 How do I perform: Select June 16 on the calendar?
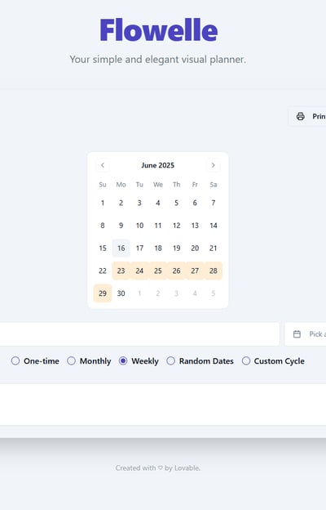tap(121, 248)
